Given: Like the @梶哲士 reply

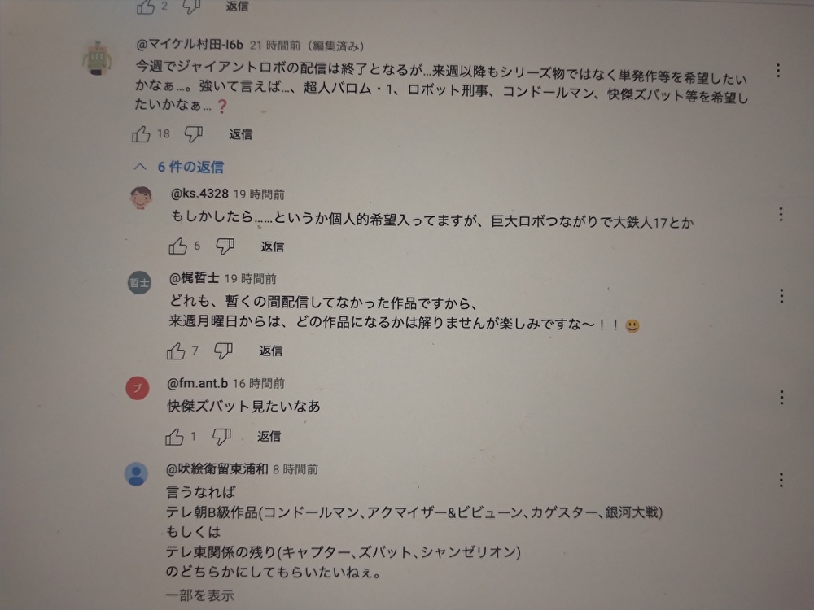Looking at the screenshot, I should click(176, 351).
